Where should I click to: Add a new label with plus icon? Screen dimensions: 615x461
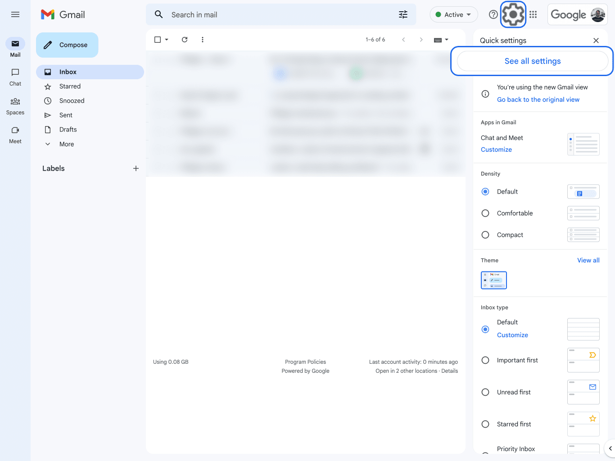(136, 168)
